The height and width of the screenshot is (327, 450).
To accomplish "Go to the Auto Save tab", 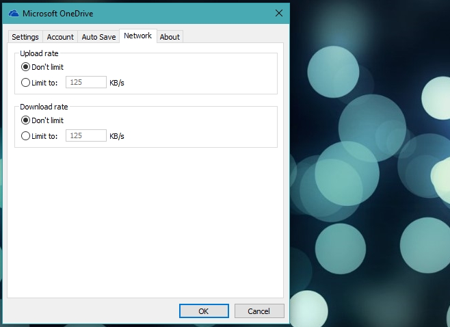I will (x=98, y=37).
